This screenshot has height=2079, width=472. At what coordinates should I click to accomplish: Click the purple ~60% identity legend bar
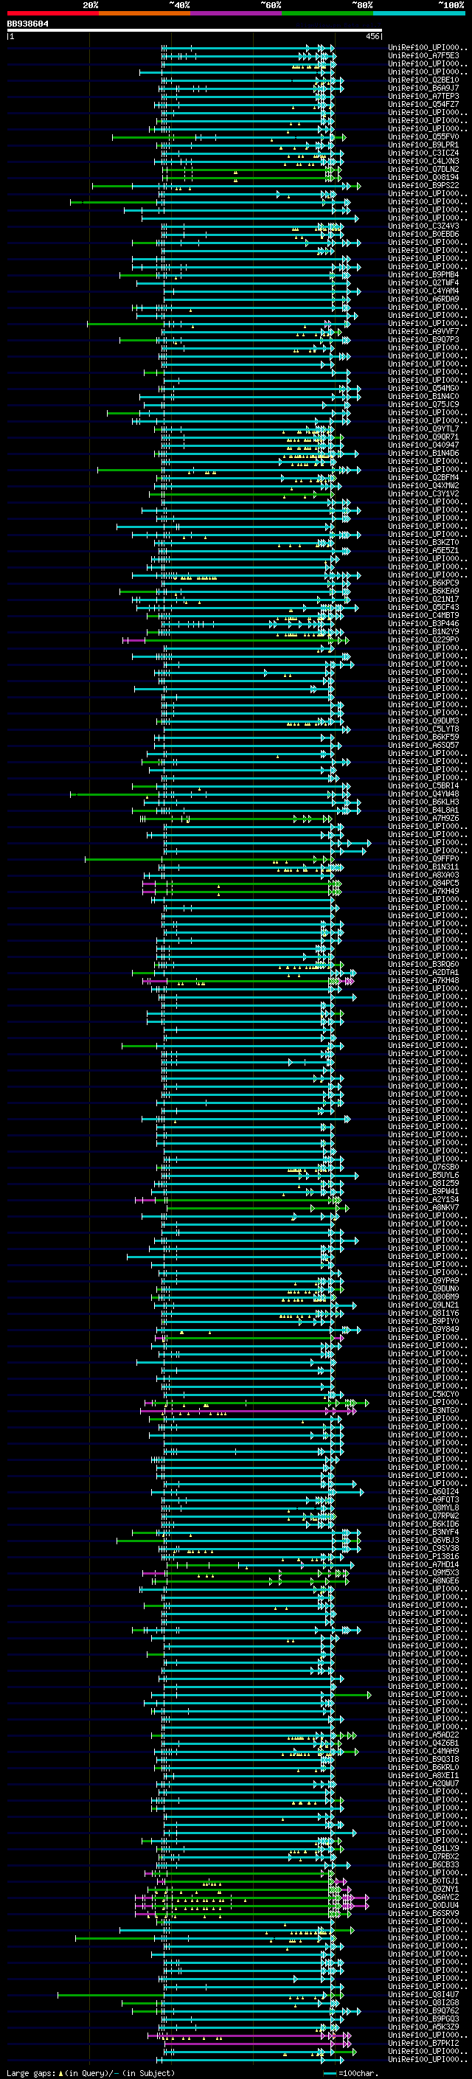point(235,14)
